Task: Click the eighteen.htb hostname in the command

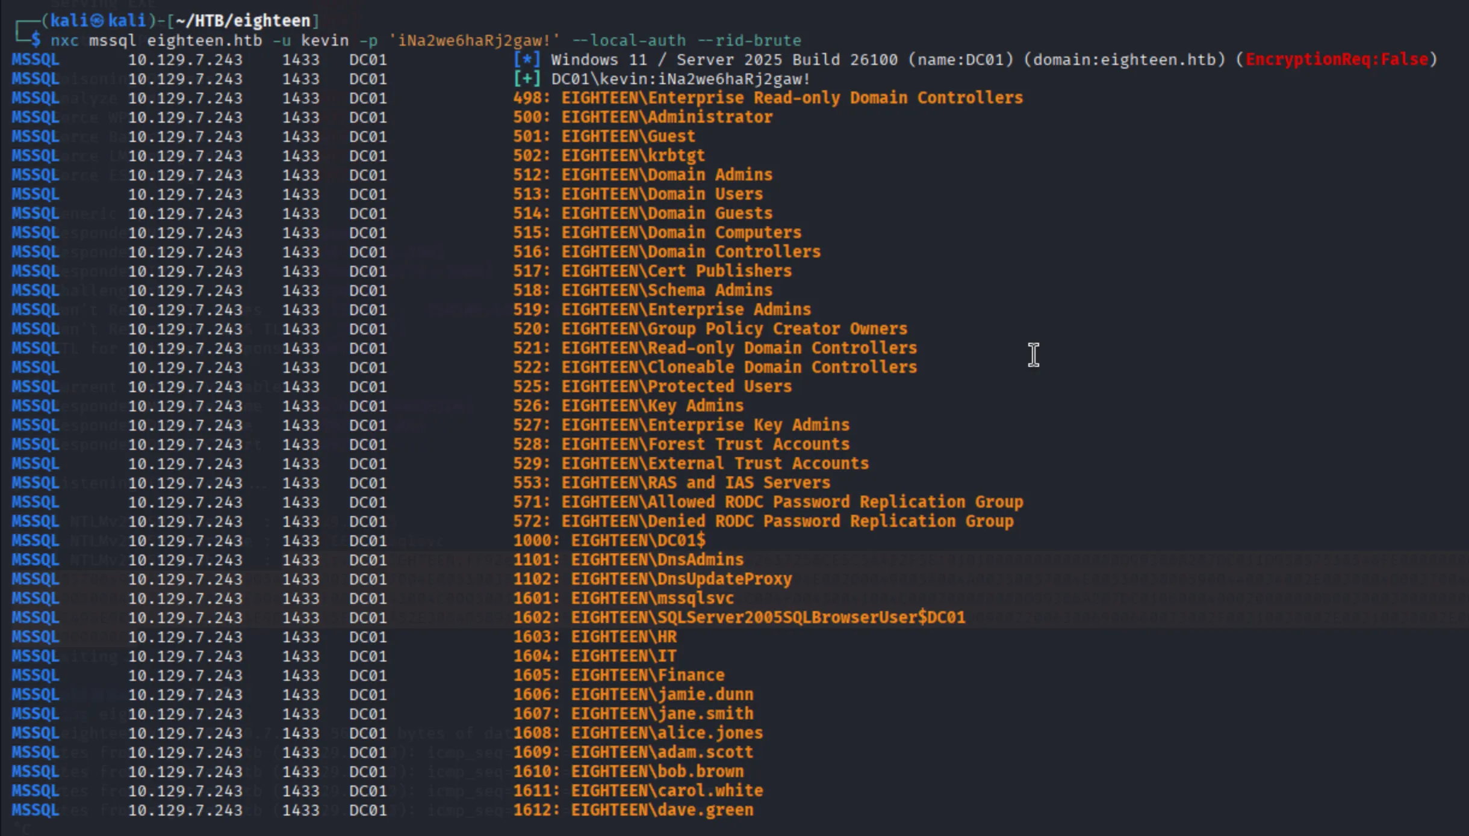Action: point(204,40)
